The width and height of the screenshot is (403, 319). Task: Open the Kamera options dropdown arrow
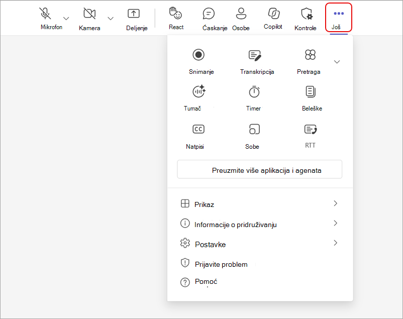tap(111, 19)
